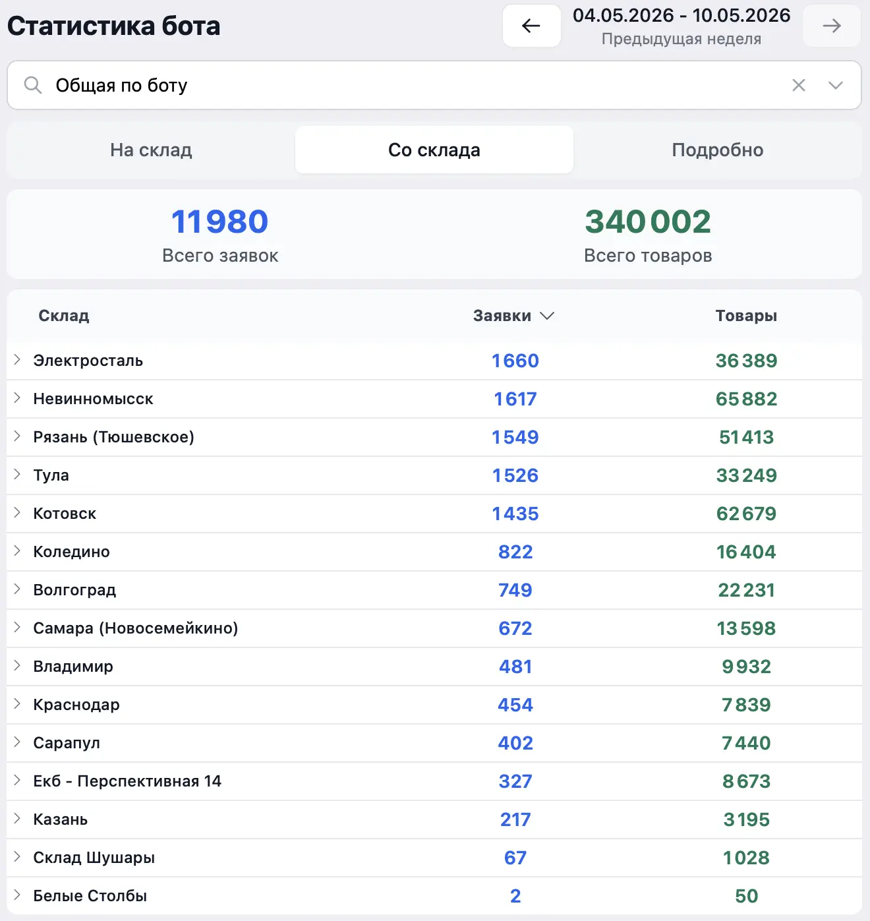Sort by the 'Заявки' column header
Screen dimensions: 870x921
coord(513,316)
